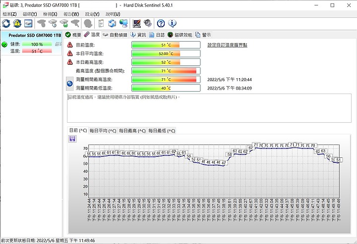This screenshot has width=357, height=244.
Task: Click the networked computers toolbar icon
Action: (124, 23)
